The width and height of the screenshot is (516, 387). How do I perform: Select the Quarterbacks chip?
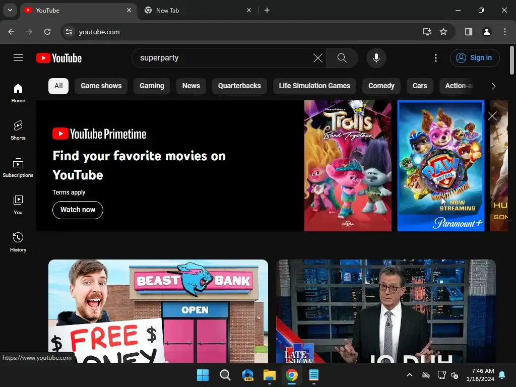pos(239,86)
